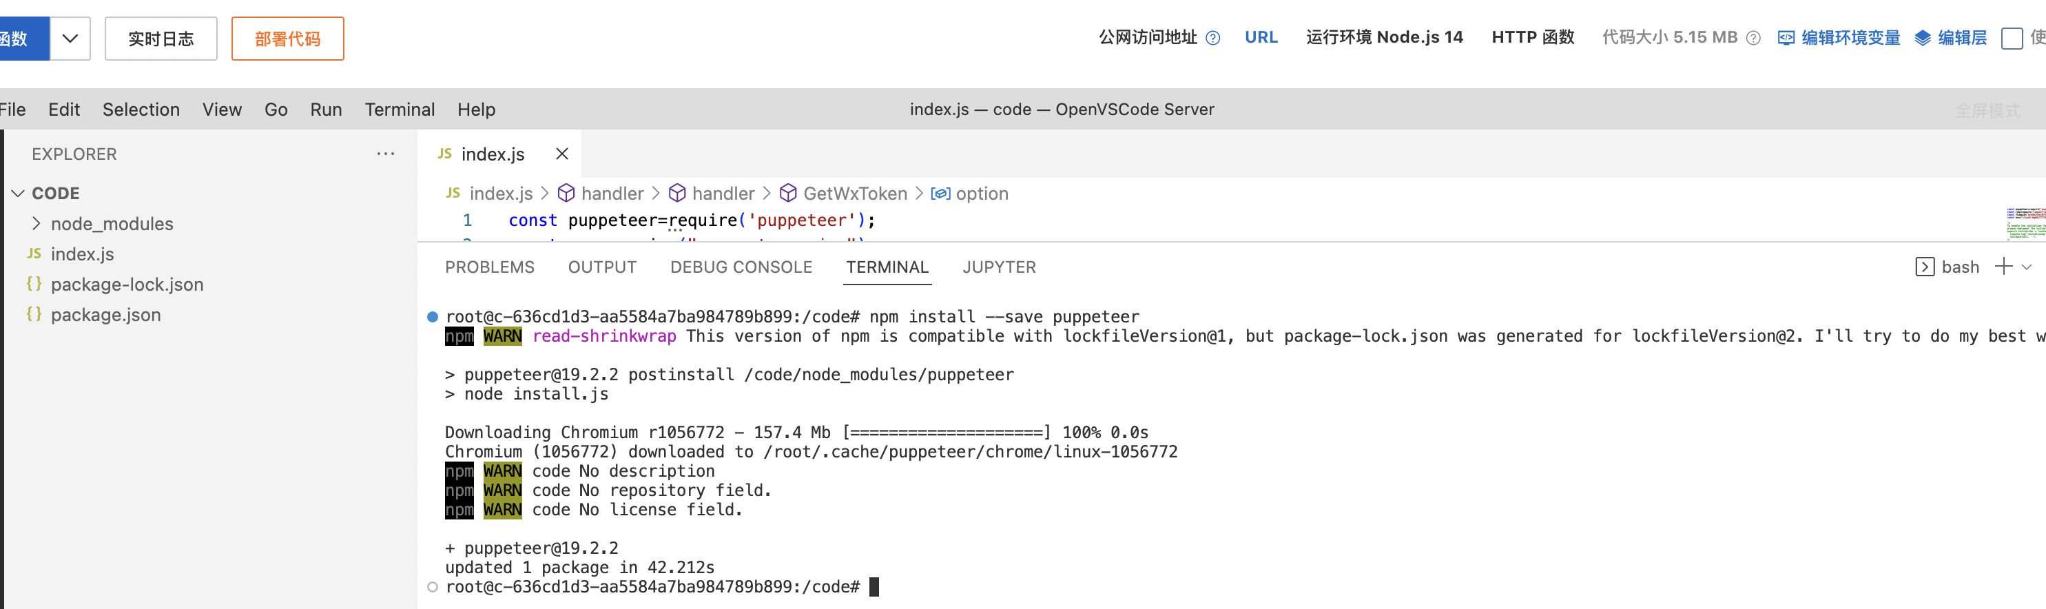Open index.js in the explorer tree
The height and width of the screenshot is (609, 2046).
82,254
